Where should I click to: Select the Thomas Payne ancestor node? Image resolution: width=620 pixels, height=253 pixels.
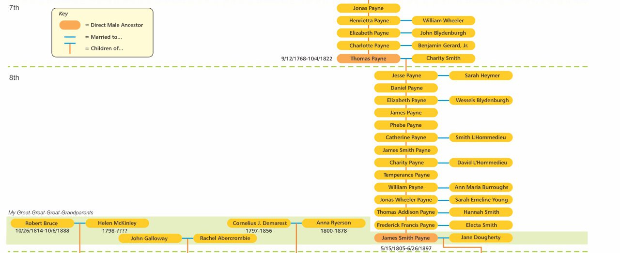(368, 59)
